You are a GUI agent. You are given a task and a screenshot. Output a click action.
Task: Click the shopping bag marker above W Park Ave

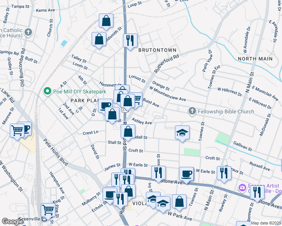(179, 202)
